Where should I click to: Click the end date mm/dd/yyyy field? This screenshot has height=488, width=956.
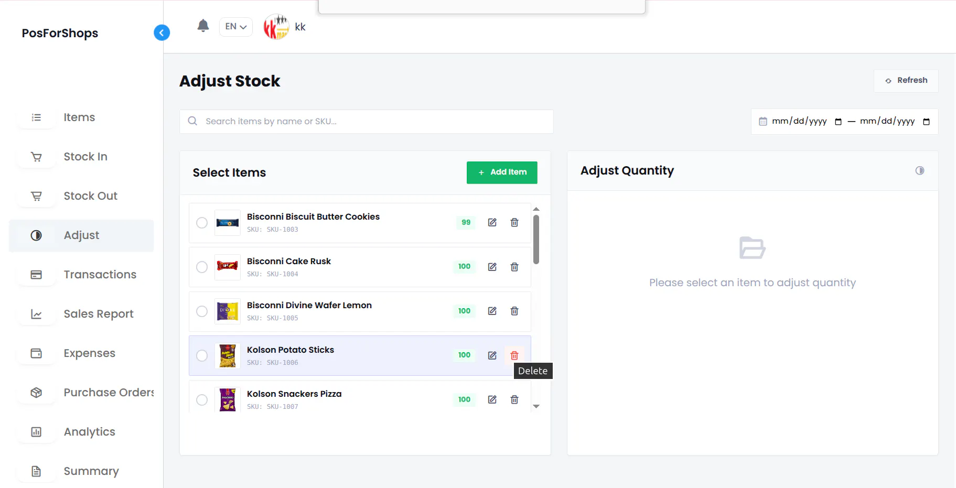pos(887,122)
